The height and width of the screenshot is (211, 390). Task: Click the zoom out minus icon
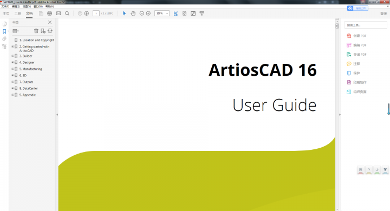pos(141,14)
